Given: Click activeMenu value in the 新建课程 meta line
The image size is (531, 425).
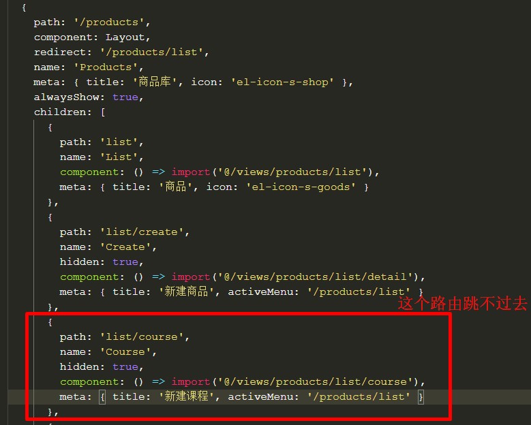Looking at the screenshot, I should coord(359,397).
